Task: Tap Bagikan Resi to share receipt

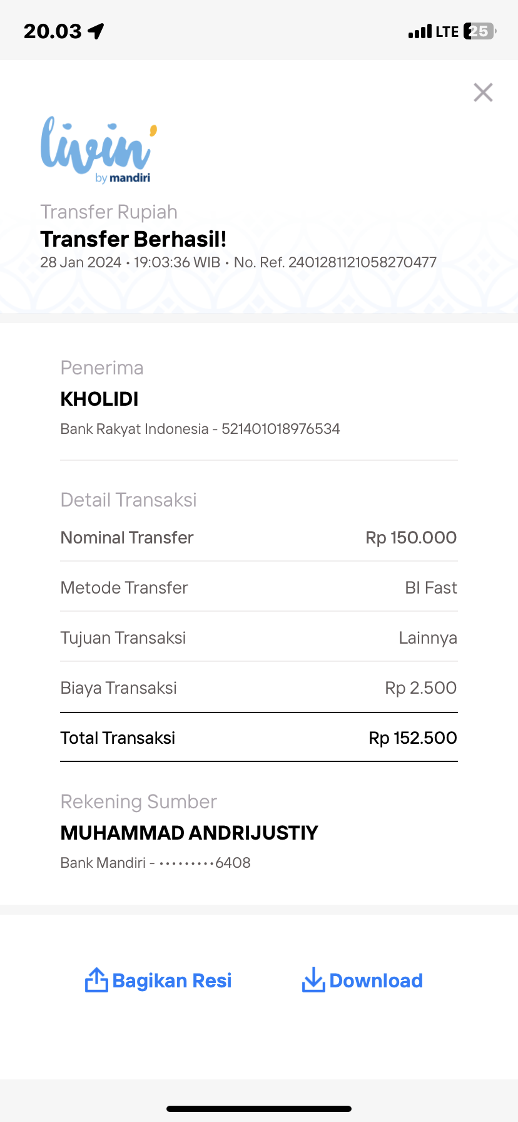Action: [x=172, y=980]
